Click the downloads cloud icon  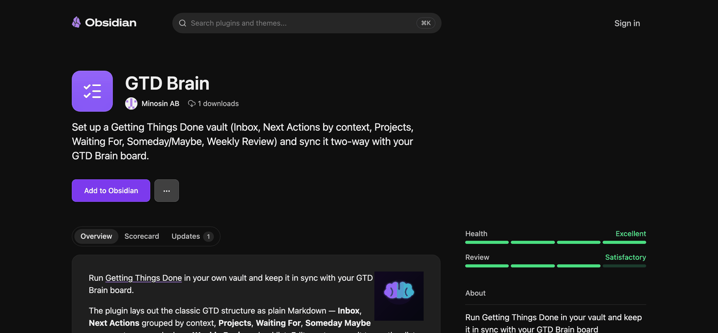tap(192, 103)
